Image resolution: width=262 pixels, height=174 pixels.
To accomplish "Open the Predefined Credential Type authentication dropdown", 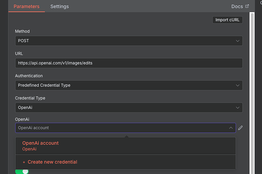I will (125, 86).
